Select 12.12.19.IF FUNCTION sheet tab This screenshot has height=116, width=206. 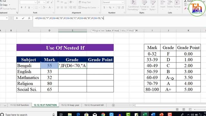pos(45,105)
